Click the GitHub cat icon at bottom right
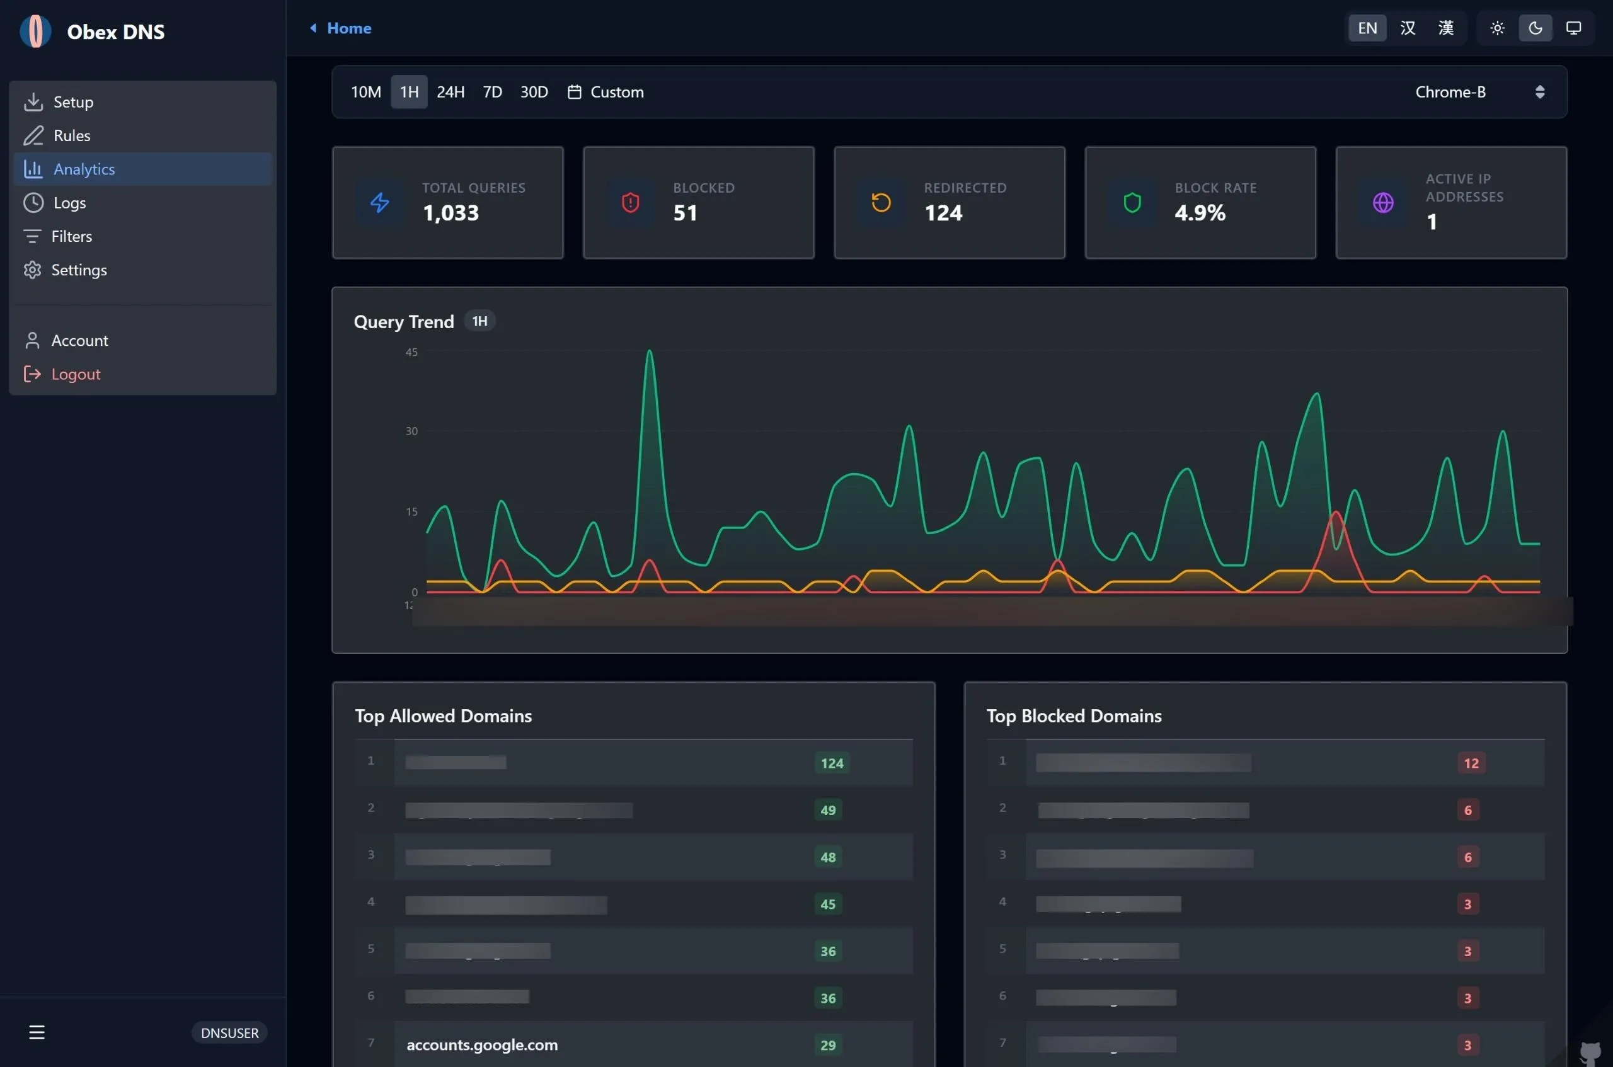This screenshot has height=1067, width=1613. pyautogui.click(x=1590, y=1053)
